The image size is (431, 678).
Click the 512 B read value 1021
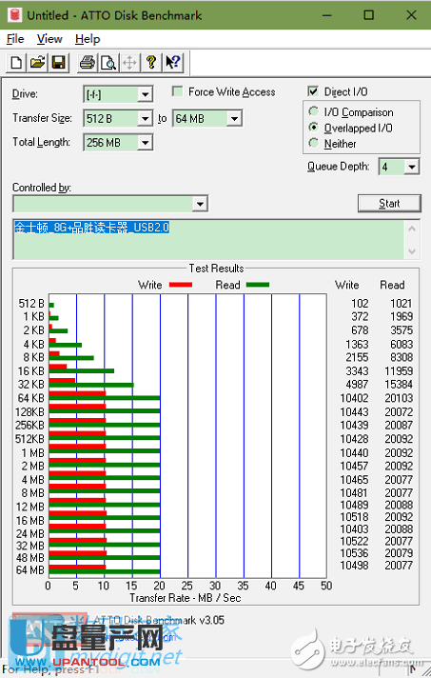click(x=402, y=304)
